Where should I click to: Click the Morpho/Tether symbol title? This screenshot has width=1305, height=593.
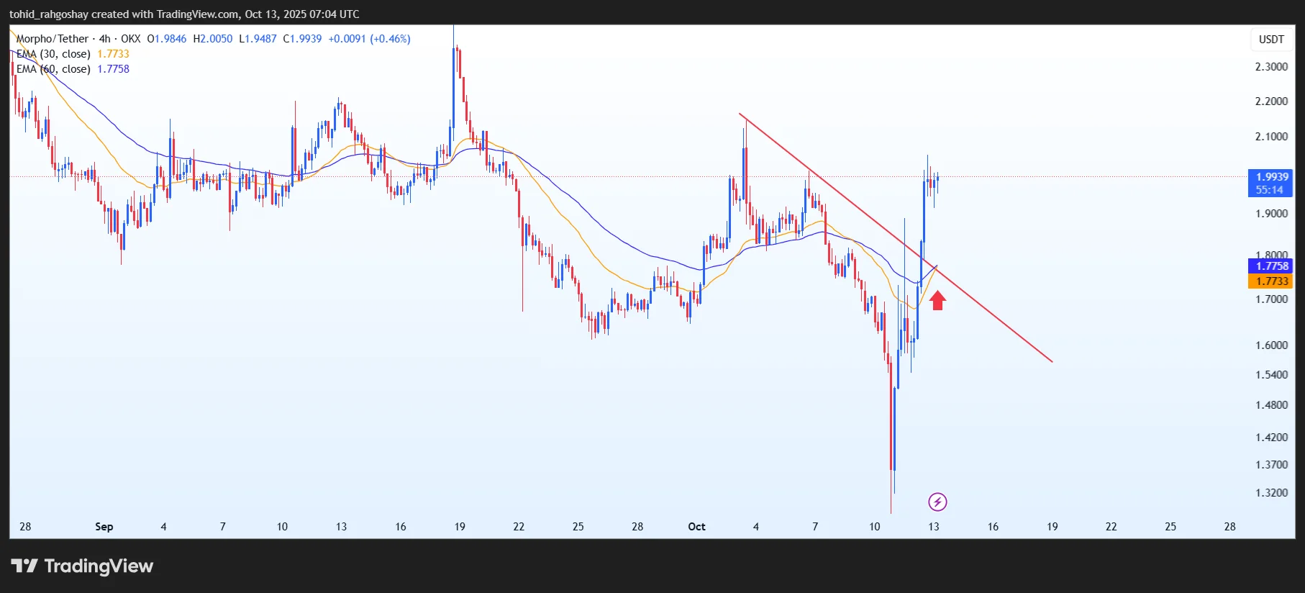(52, 39)
